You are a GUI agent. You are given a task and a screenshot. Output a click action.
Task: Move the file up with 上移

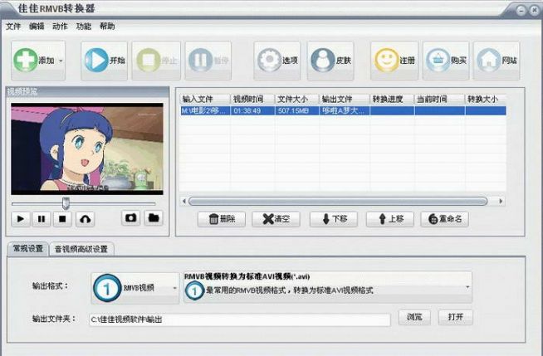click(390, 219)
